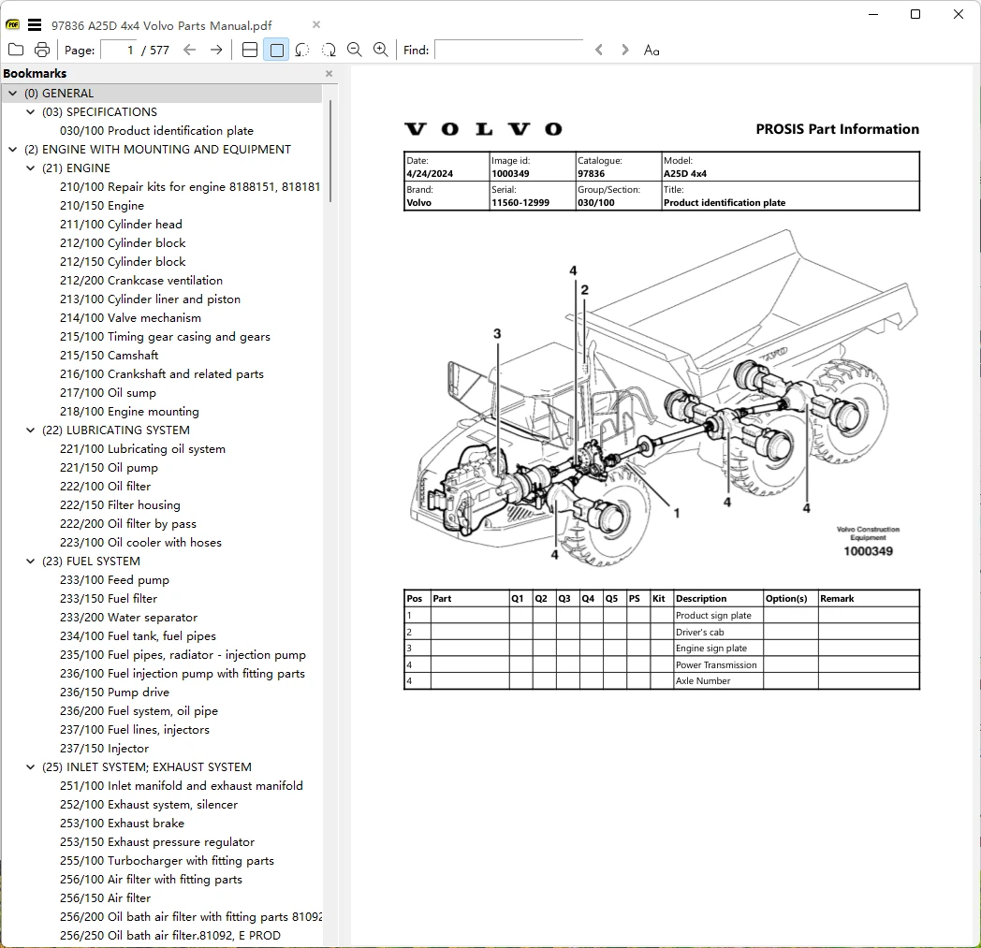Collapse the (03) SPECIFICATIONS node
Screen dimensions: 981x948
coord(30,112)
